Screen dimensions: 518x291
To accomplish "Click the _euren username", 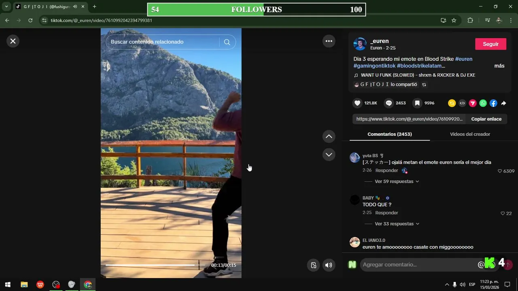I will coord(380,41).
